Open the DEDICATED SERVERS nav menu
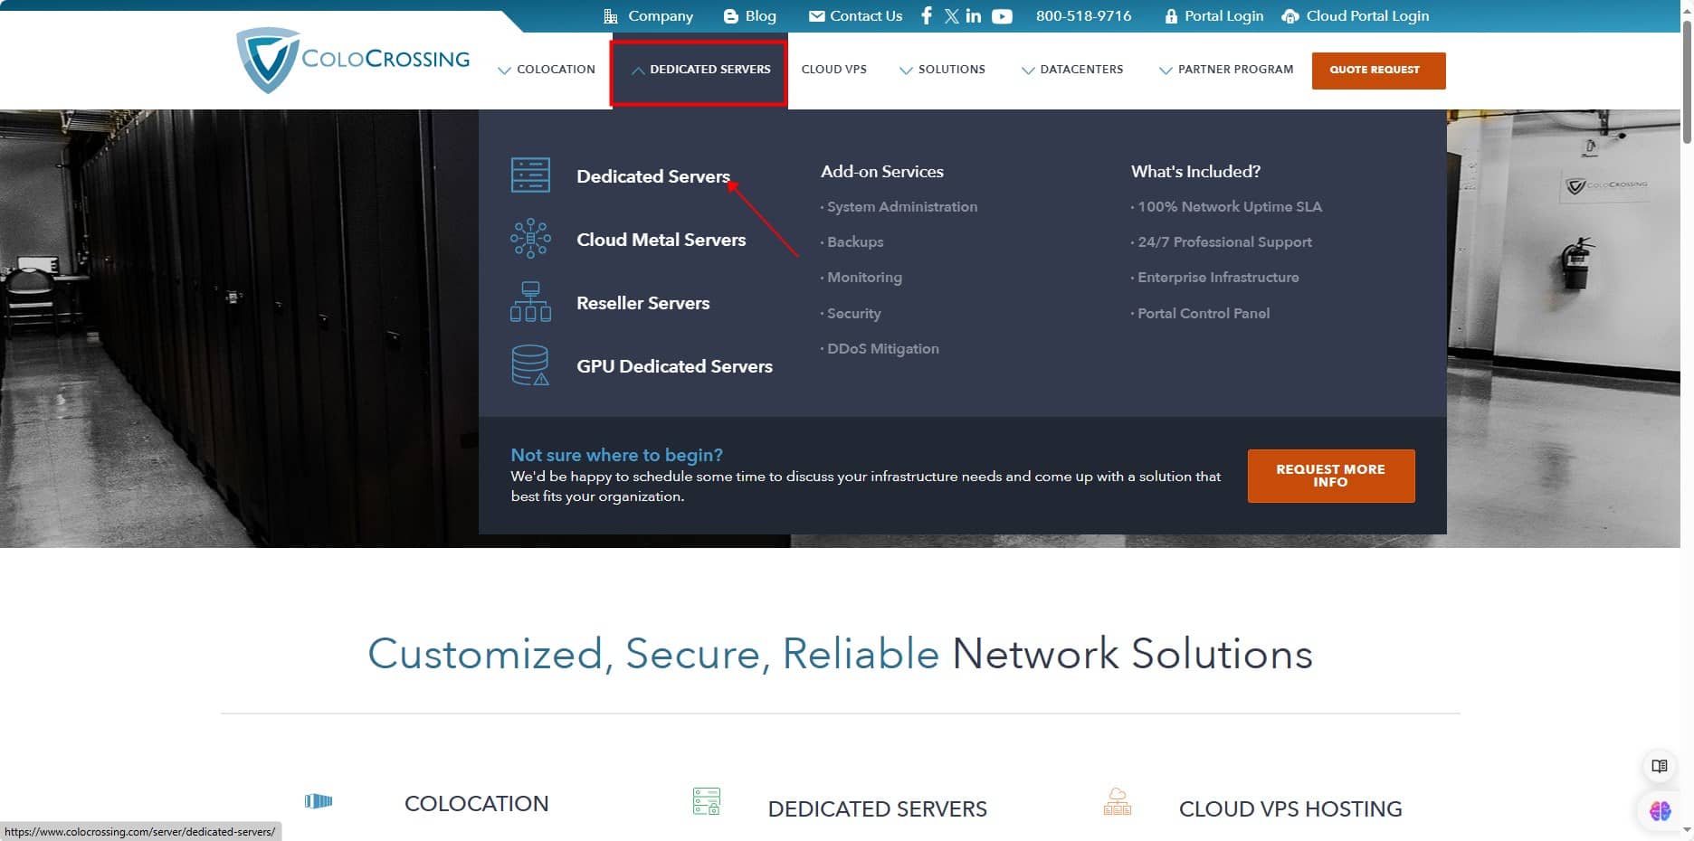 tap(710, 70)
